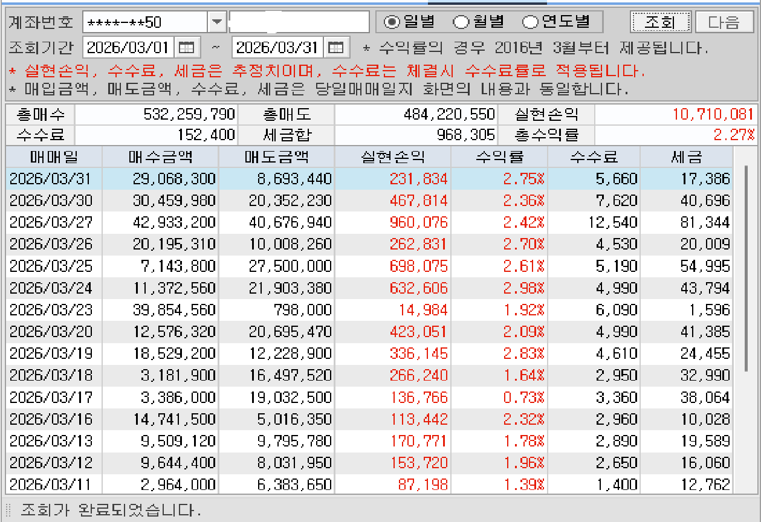Expand the 계좌번호 account dropdown
The image size is (761, 522).
click(216, 22)
